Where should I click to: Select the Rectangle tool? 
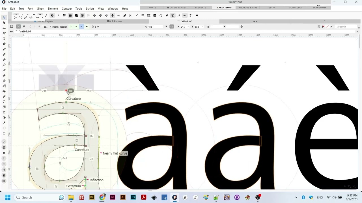(4, 133)
